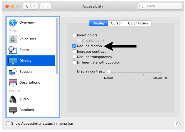Select the Audio speaker icon
This screenshot has width=185, height=132.
[13, 99]
